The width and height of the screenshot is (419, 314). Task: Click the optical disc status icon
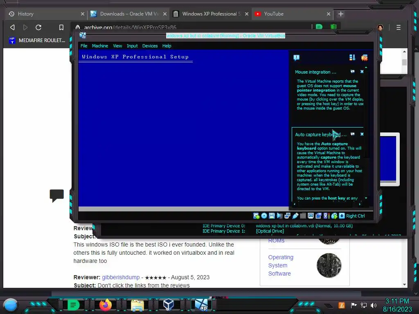[x=264, y=216]
